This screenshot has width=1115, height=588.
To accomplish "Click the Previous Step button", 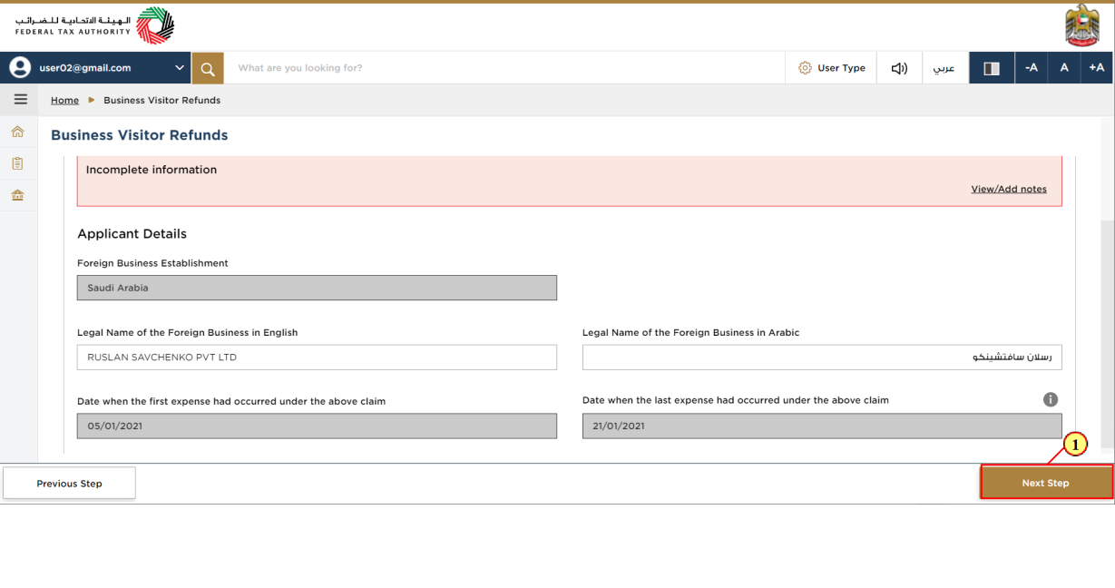I will point(69,484).
